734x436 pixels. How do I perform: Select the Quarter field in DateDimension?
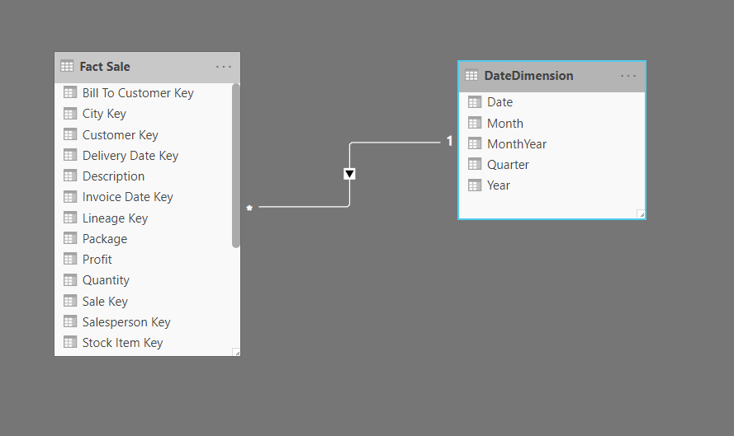[x=508, y=165]
